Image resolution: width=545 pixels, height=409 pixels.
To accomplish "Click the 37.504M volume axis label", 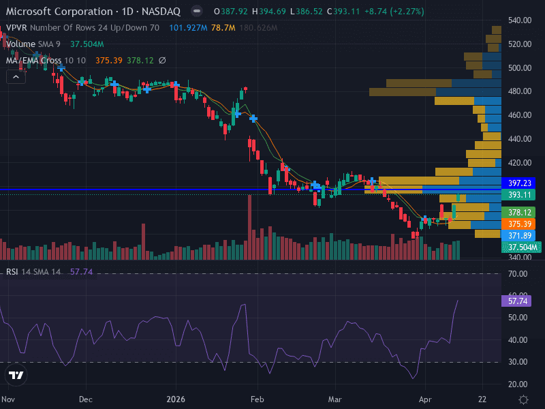I will point(522,247).
